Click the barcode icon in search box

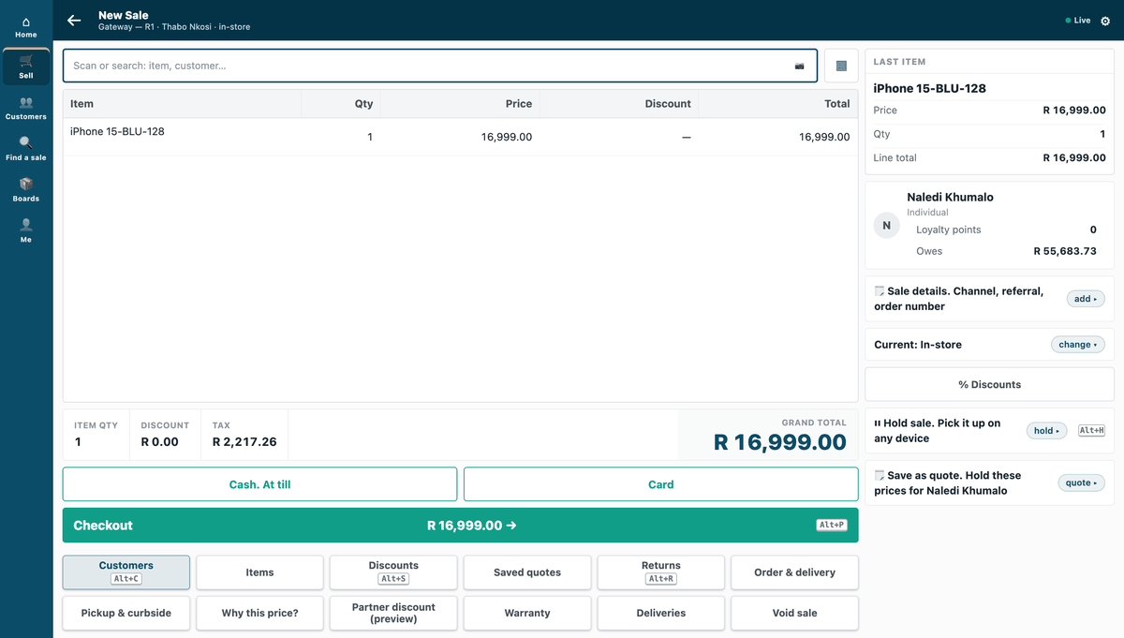point(799,66)
